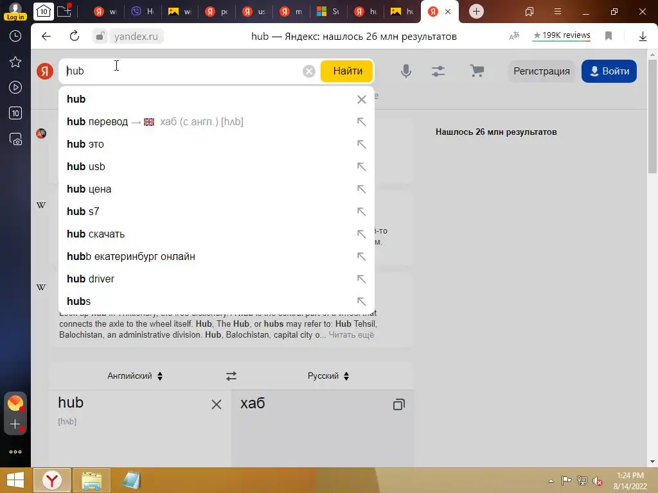Go back with the back arrow
Image resolution: width=658 pixels, height=493 pixels.
click(x=46, y=37)
